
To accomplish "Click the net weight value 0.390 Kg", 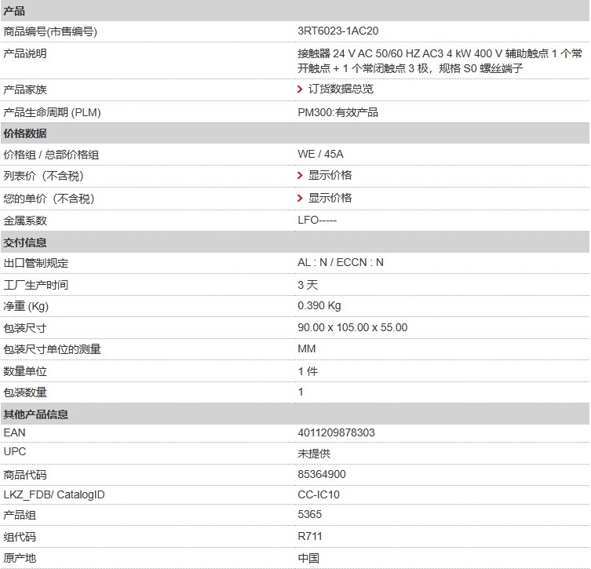I will [319, 306].
